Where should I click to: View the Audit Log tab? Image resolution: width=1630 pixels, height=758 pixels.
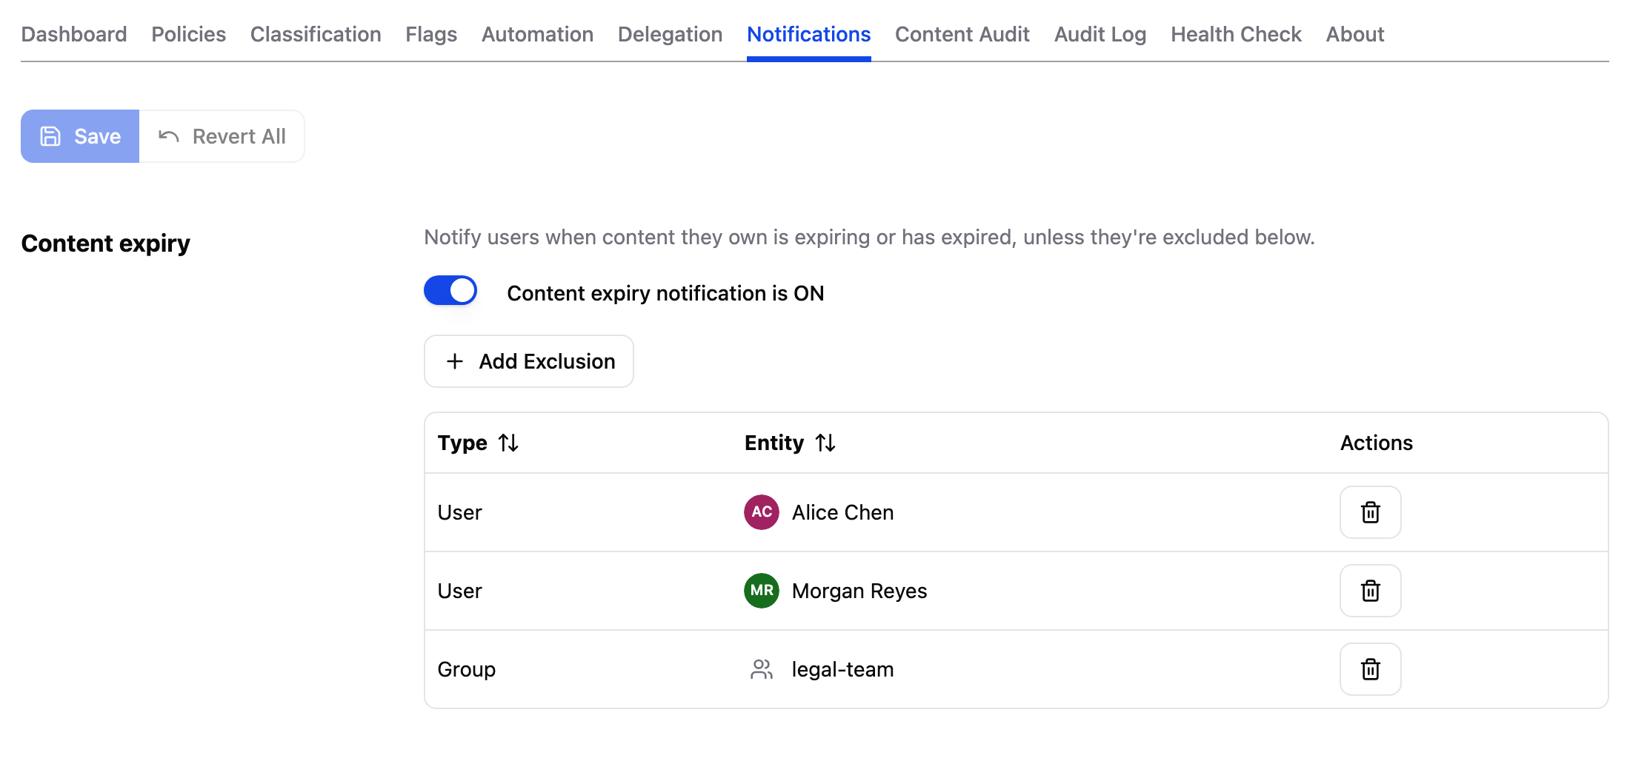1100,34
